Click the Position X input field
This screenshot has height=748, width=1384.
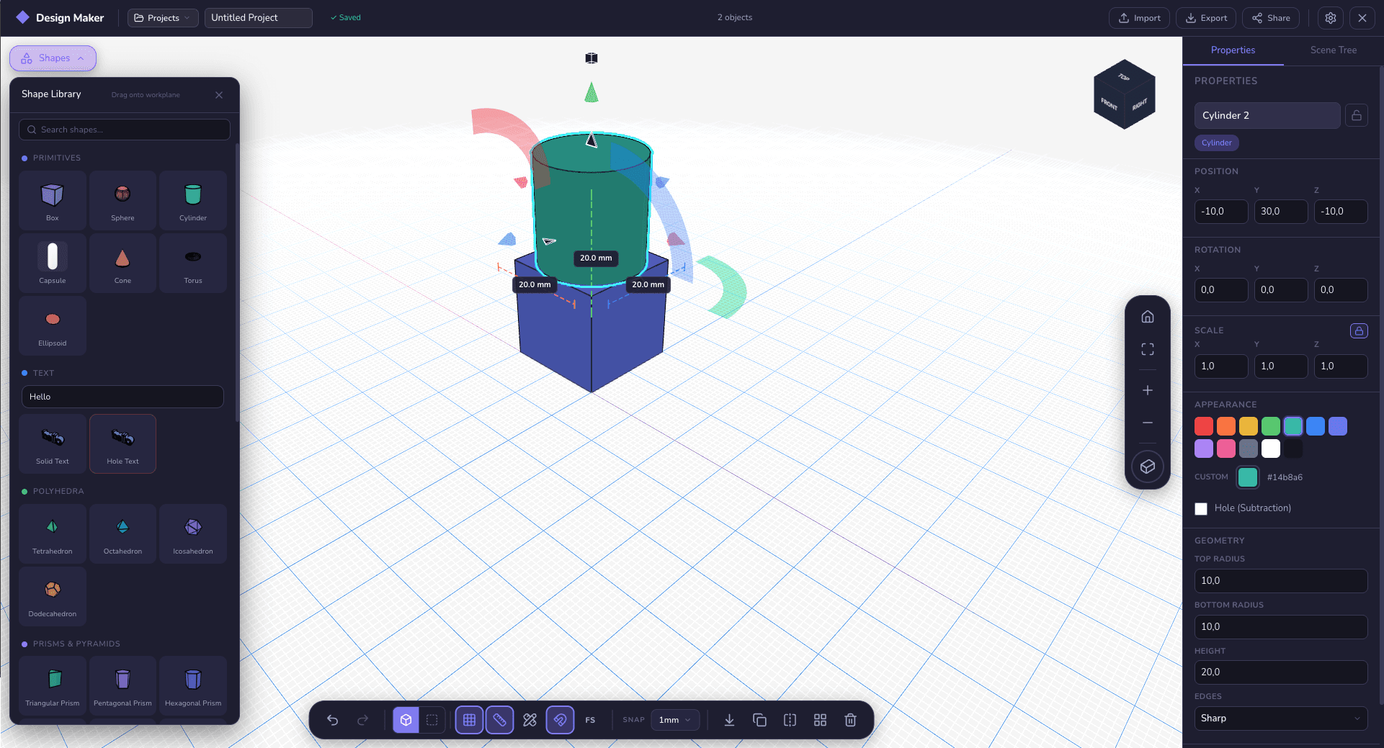[1220, 212]
